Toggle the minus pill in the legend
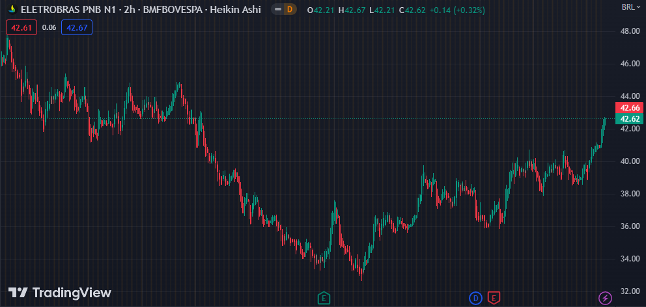Image resolution: width=646 pixels, height=307 pixels. point(278,9)
